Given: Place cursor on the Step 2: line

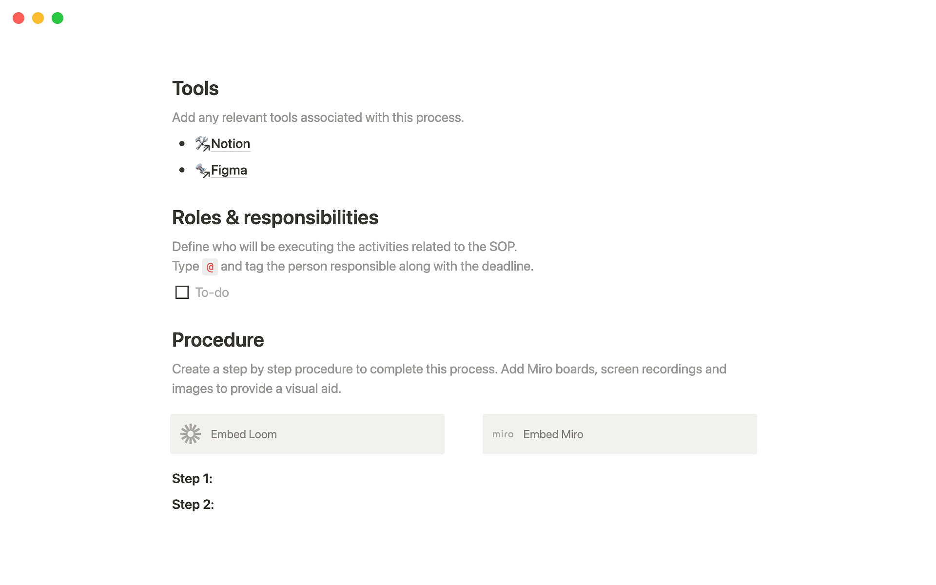Looking at the screenshot, I should pyautogui.click(x=193, y=505).
